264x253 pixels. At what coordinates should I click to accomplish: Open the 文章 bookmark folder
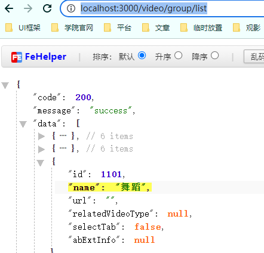point(156,27)
